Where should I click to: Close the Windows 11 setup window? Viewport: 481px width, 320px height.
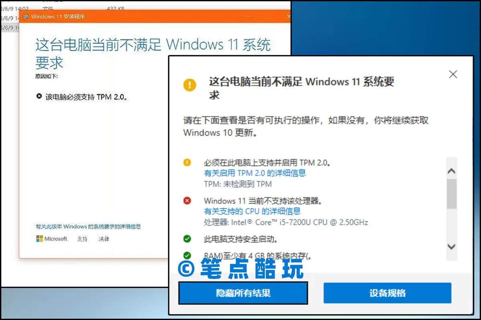click(289, 16)
